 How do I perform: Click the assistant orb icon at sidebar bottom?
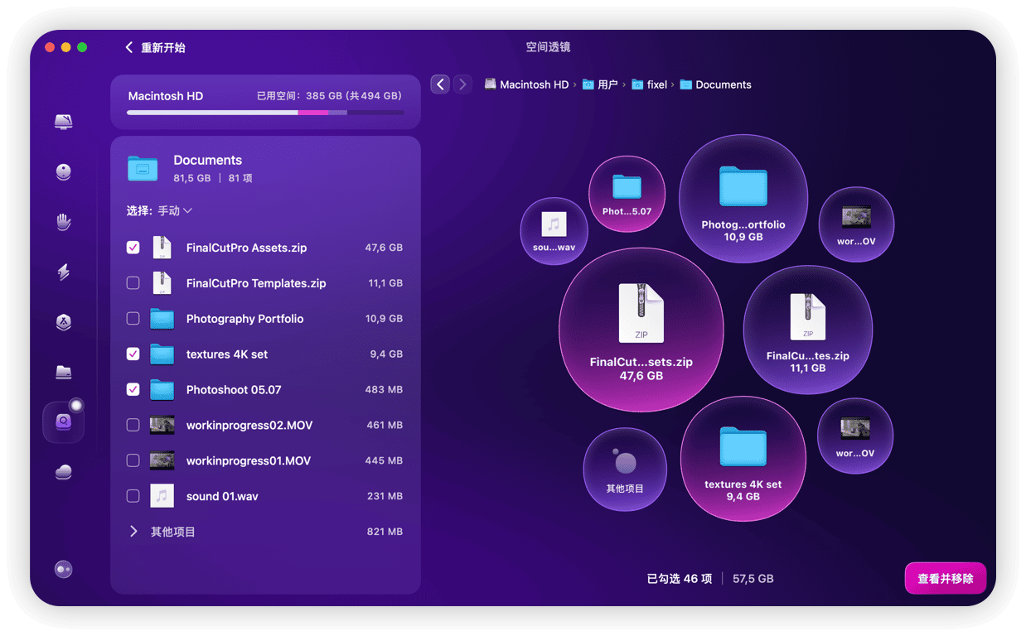pyautogui.click(x=64, y=570)
